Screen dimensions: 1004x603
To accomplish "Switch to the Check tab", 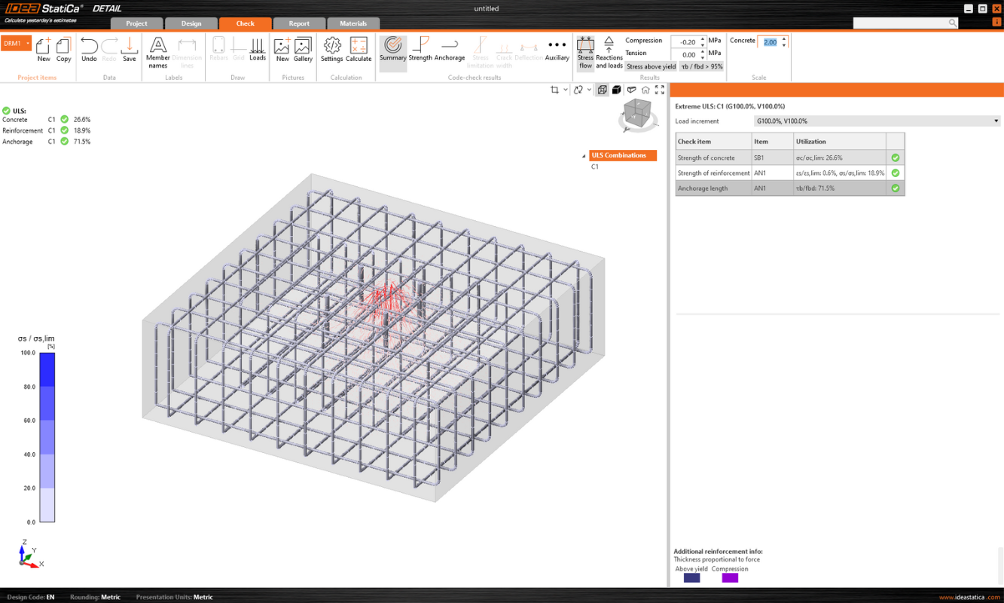I will (x=246, y=23).
